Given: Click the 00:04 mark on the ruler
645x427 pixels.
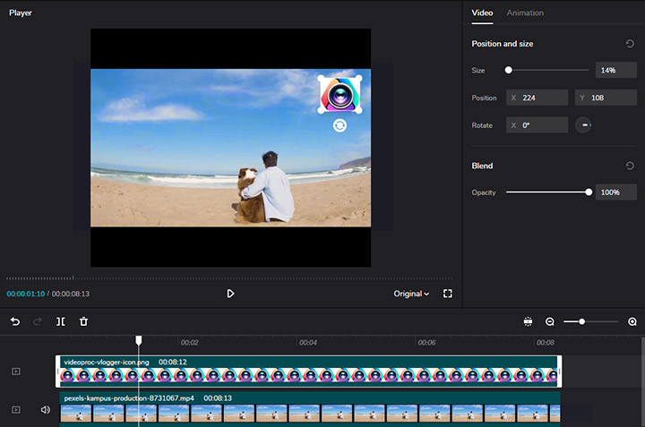Looking at the screenshot, I should pyautogui.click(x=308, y=342).
